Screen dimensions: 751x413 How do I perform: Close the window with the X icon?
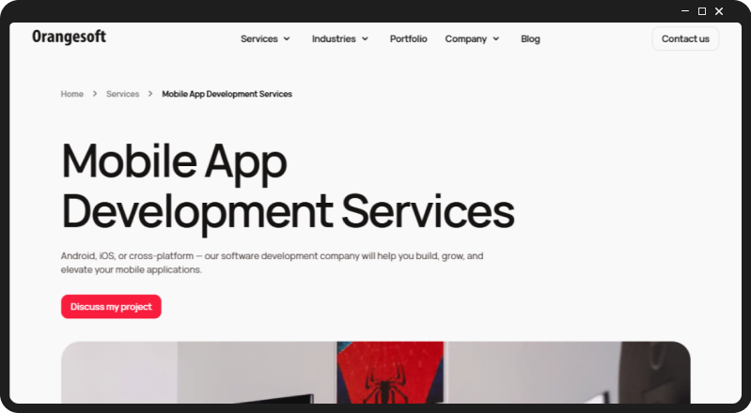tap(719, 11)
